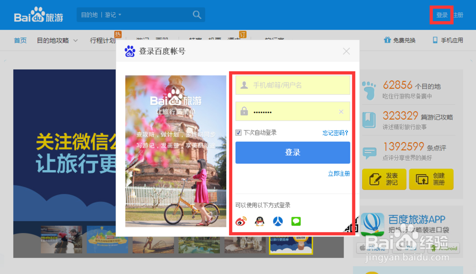The image size is (476, 274).
Task: Click the 手机/邮箱/用户名 input field
Action: [293, 85]
